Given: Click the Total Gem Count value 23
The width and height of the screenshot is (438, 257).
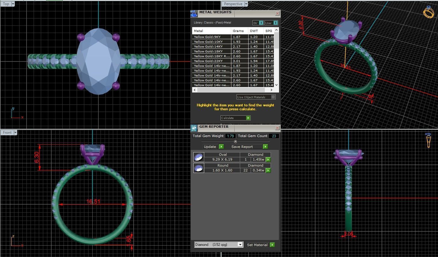Looking at the screenshot, I should (274, 136).
